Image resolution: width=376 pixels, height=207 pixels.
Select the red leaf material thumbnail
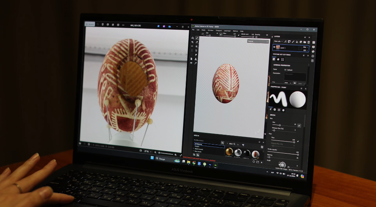pyautogui.click(x=255, y=154)
